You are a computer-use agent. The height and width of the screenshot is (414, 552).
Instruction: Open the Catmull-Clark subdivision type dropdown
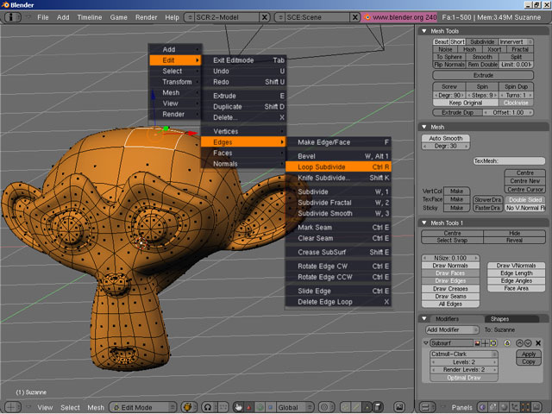click(464, 354)
